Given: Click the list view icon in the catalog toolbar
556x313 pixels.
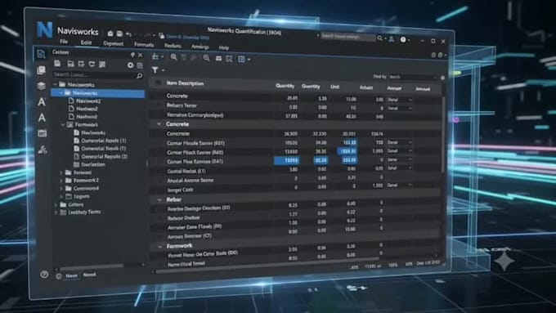Looking at the screenshot, I should coord(102,65).
